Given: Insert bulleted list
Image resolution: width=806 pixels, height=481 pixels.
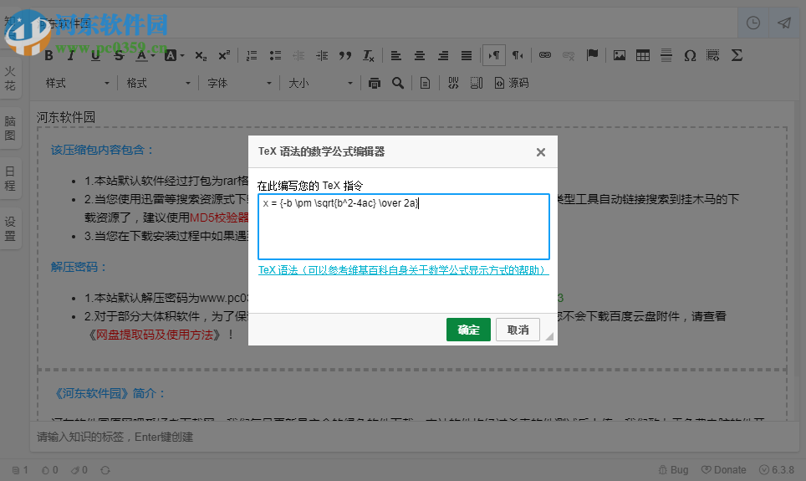Looking at the screenshot, I should 275,55.
